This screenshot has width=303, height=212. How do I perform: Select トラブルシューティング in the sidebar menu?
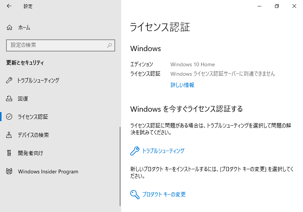(38, 80)
